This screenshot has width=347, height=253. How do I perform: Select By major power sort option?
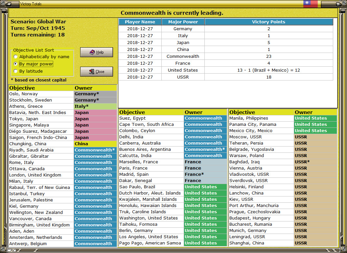pyautogui.click(x=34, y=64)
